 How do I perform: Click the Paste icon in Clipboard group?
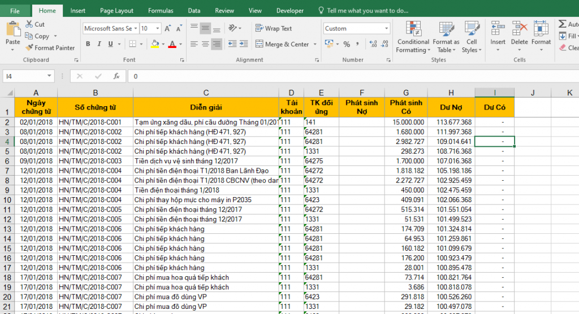click(x=12, y=30)
